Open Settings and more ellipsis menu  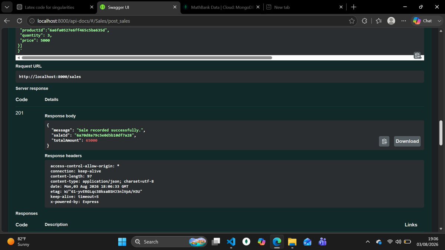pyautogui.click(x=403, y=21)
